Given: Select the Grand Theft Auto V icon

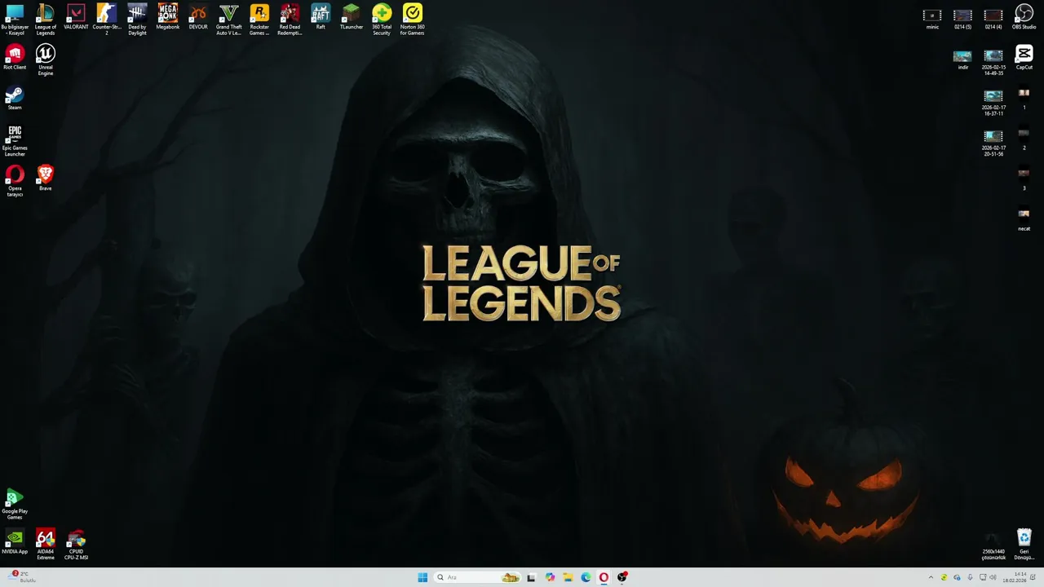Looking at the screenshot, I should (x=228, y=20).
